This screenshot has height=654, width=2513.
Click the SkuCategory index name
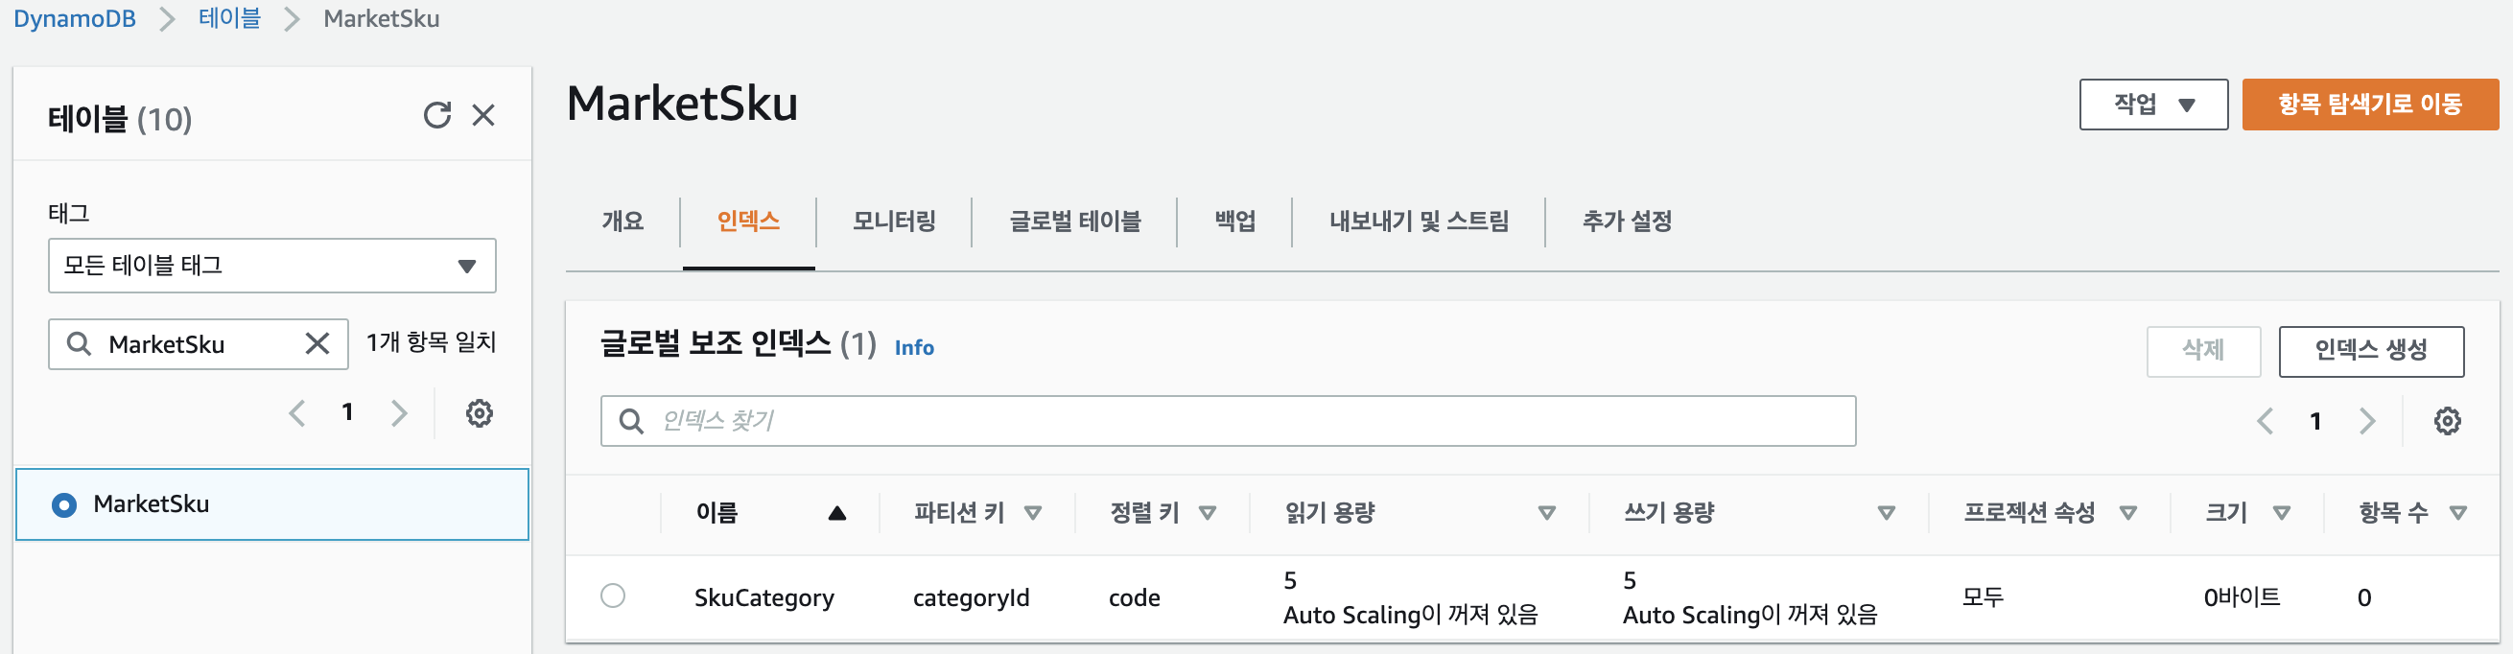[x=763, y=597]
